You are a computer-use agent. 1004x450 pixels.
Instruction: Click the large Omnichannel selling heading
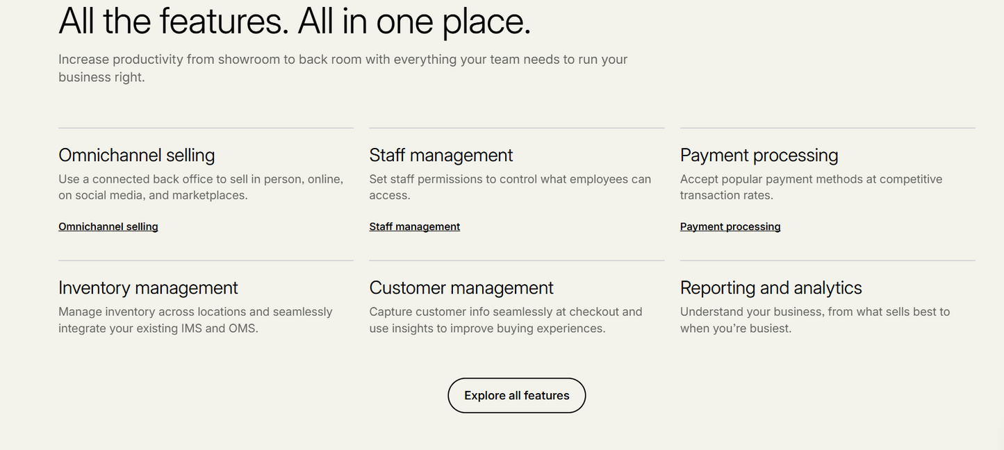[x=137, y=155]
